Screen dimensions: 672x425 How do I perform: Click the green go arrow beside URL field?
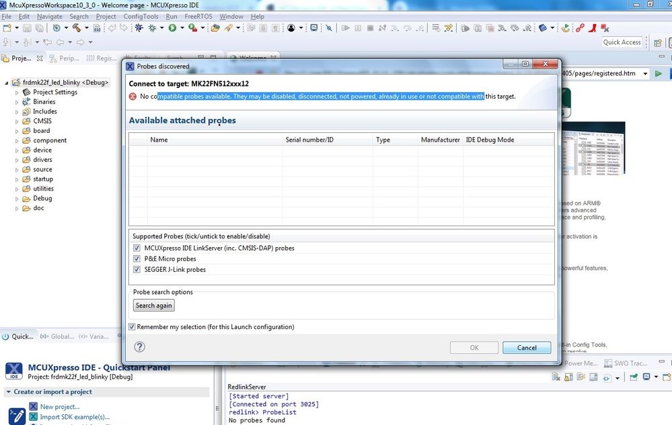click(x=659, y=74)
